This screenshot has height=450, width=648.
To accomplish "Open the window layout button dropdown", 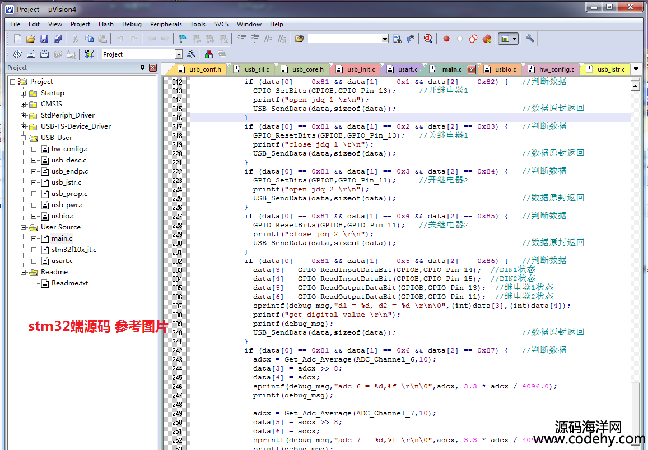I will (515, 39).
